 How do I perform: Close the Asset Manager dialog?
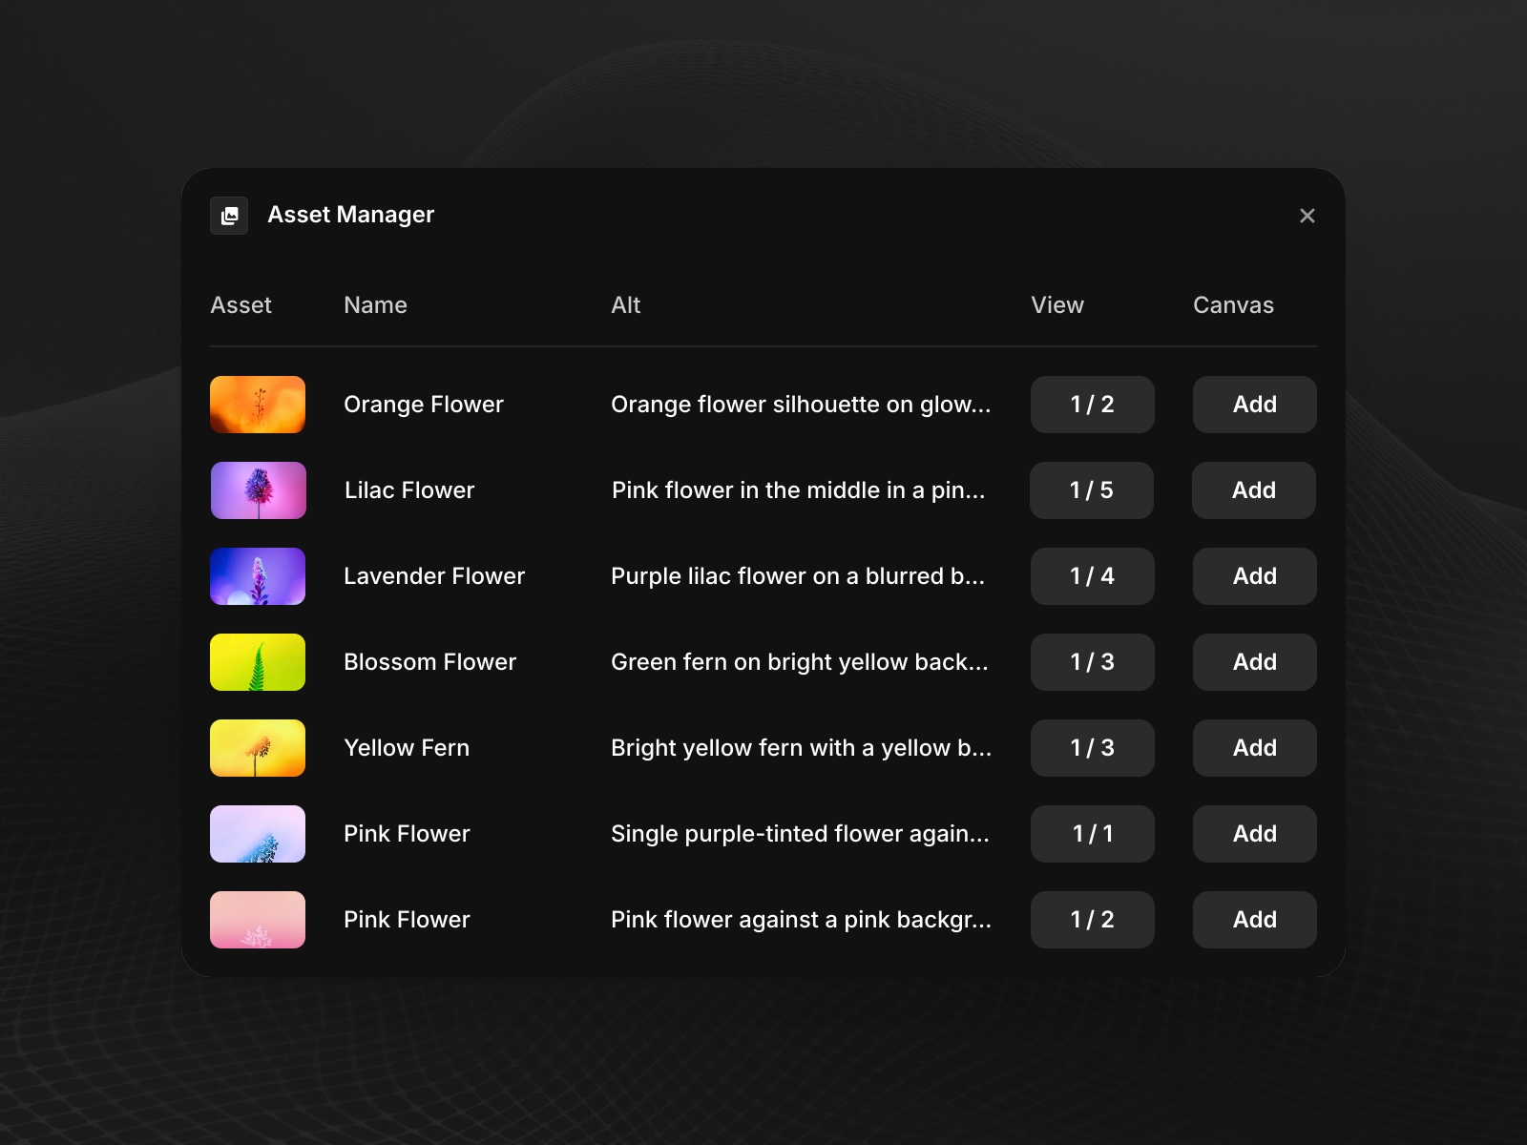tap(1307, 216)
